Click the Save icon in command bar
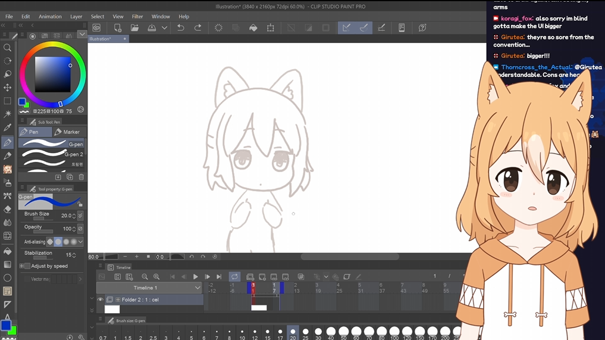The image size is (605, 340). pos(152,27)
